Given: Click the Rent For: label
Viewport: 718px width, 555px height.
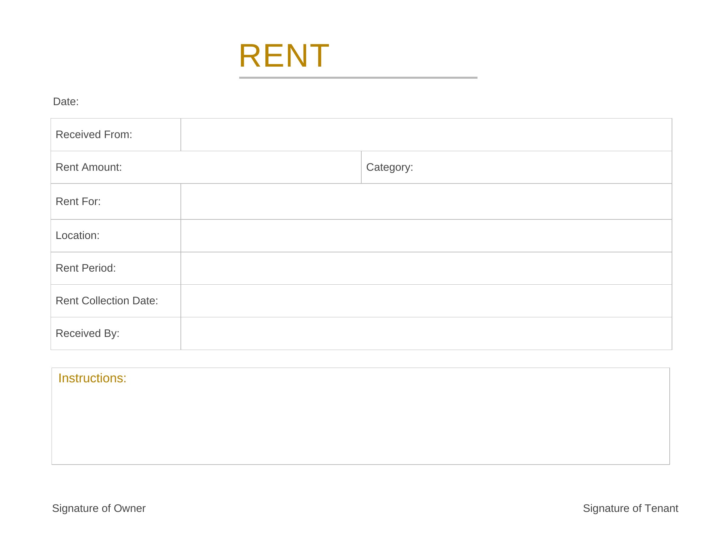Looking at the screenshot, I should tap(78, 201).
